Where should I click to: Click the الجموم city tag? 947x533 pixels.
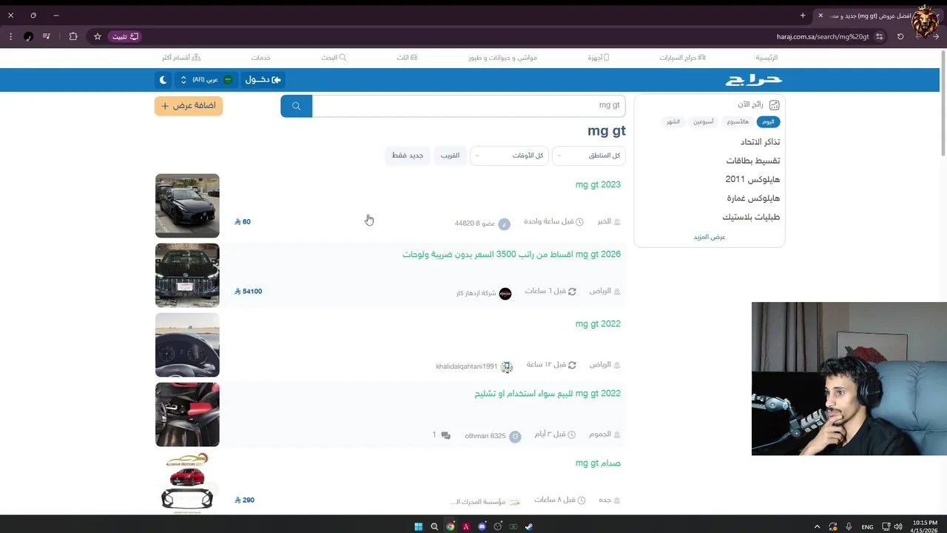604,435
